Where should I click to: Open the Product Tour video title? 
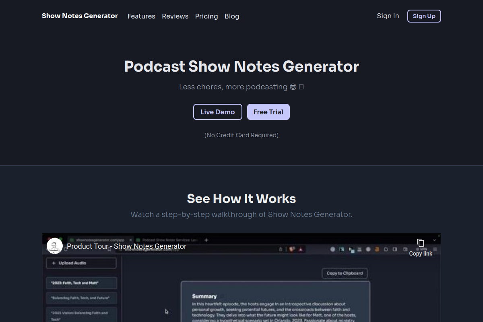(126, 246)
